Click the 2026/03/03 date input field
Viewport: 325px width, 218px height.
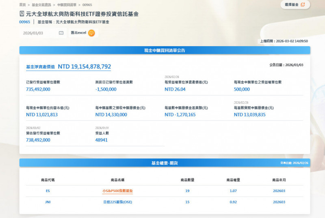[x=43, y=33]
